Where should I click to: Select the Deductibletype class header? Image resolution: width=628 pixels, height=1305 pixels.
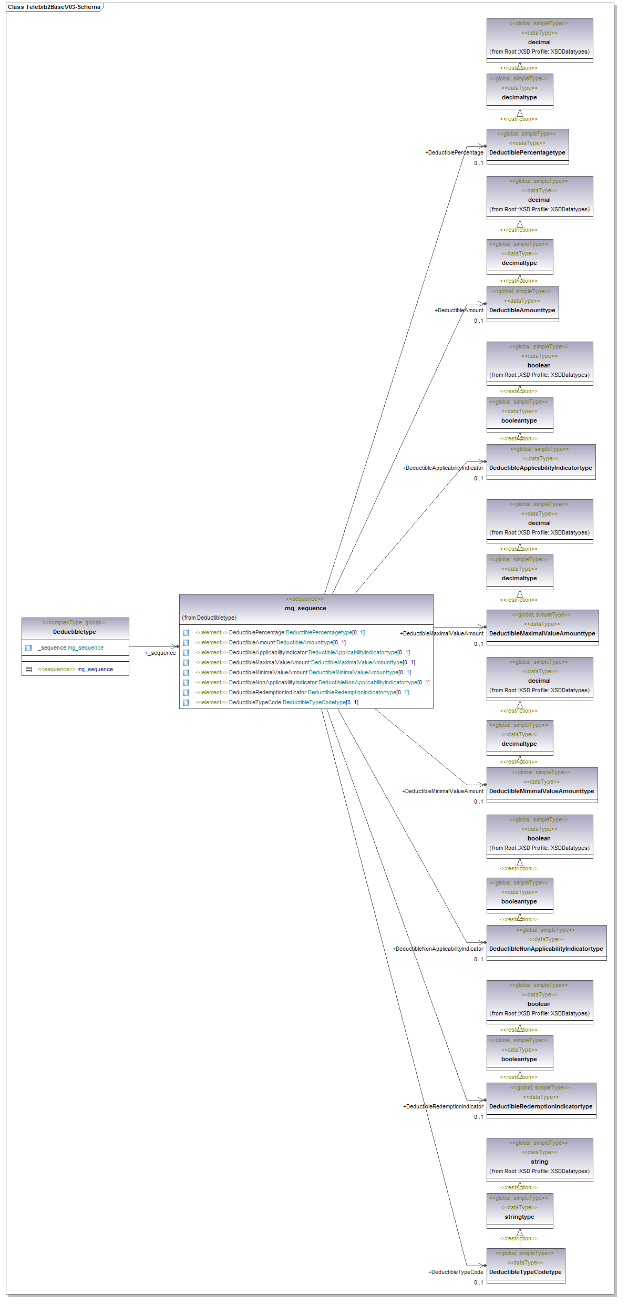click(x=75, y=632)
